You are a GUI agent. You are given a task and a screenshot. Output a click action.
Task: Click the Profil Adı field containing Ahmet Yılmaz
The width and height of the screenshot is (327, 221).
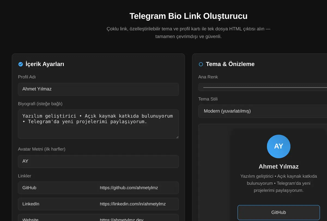pos(98,89)
